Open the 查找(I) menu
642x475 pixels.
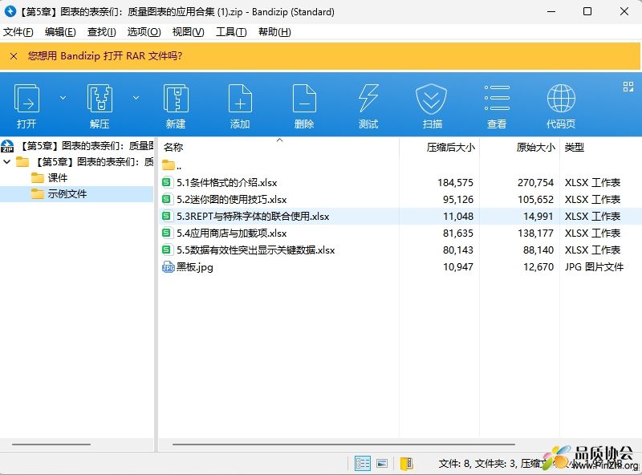[x=102, y=32]
